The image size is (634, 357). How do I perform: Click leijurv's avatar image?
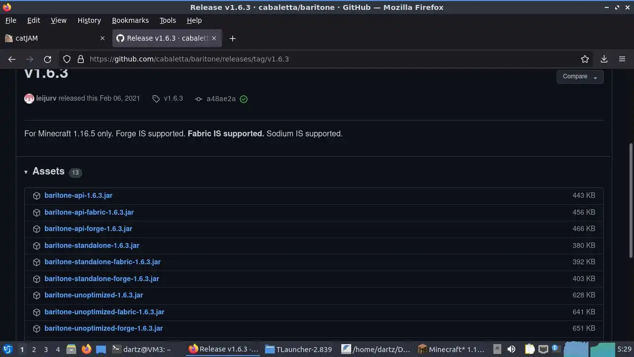29,98
